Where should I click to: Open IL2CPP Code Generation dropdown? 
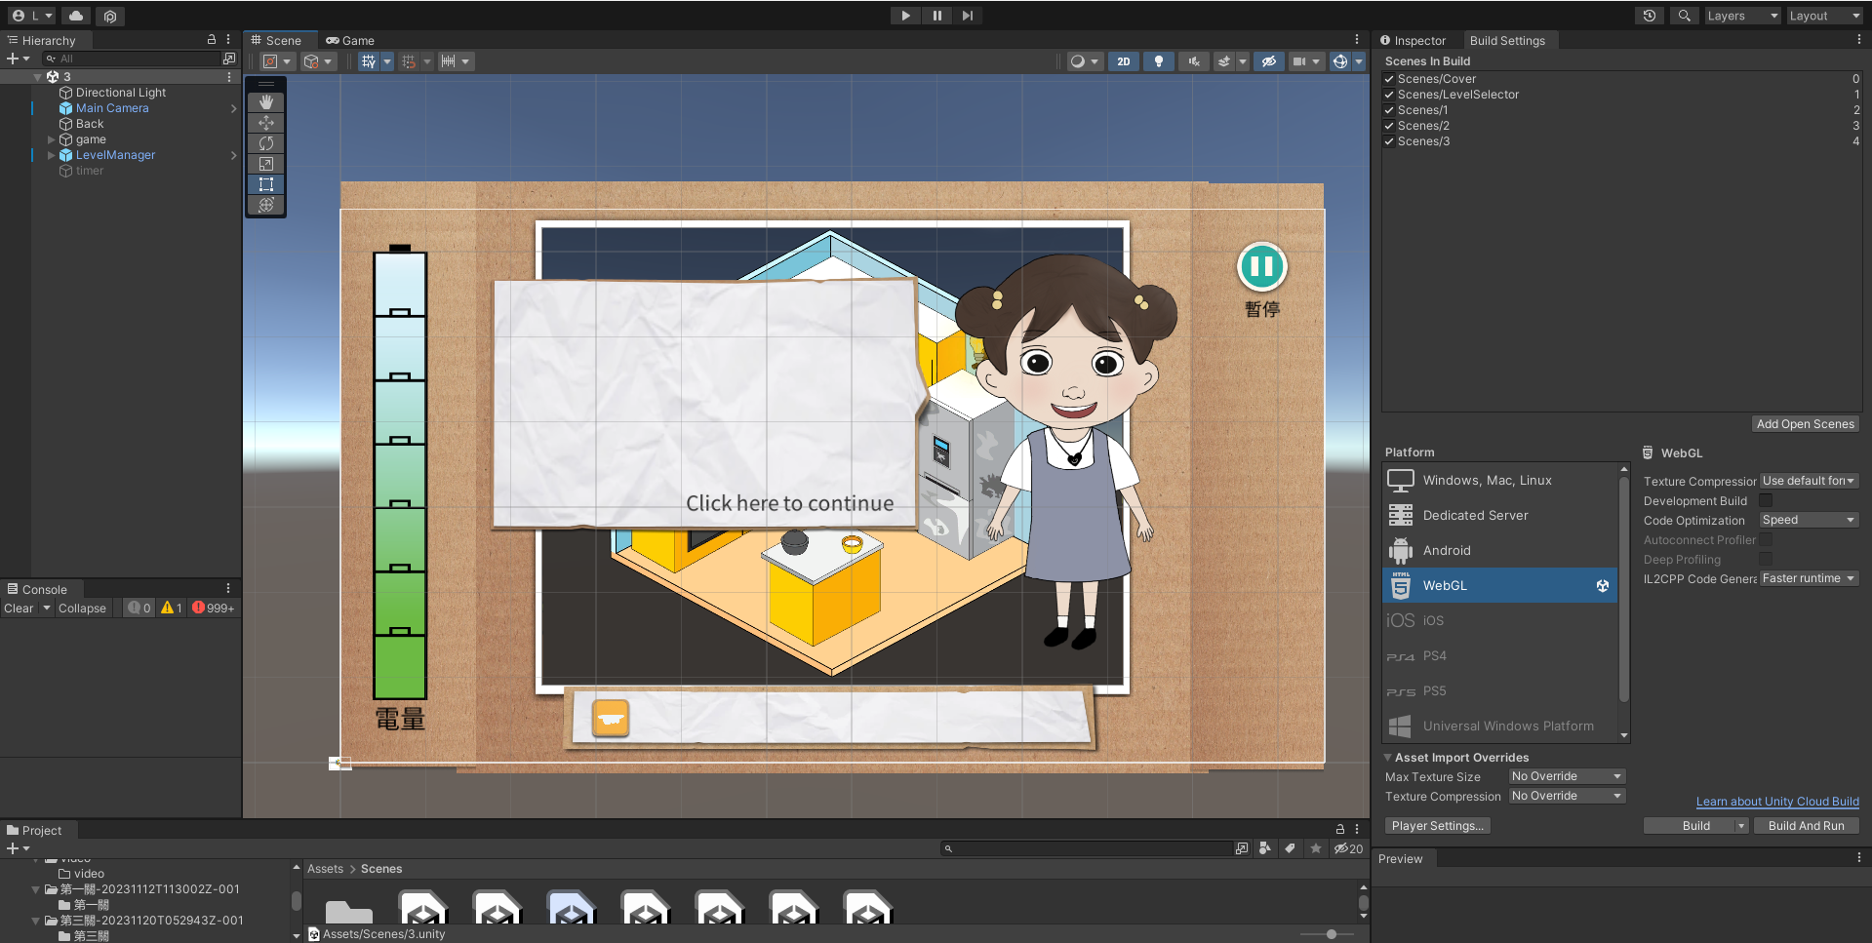(1809, 578)
